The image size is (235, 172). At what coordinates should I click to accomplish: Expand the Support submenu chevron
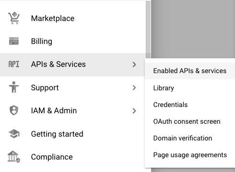(134, 88)
